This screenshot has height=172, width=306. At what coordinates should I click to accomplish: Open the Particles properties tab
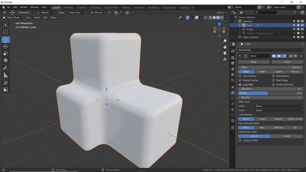pos(233,98)
